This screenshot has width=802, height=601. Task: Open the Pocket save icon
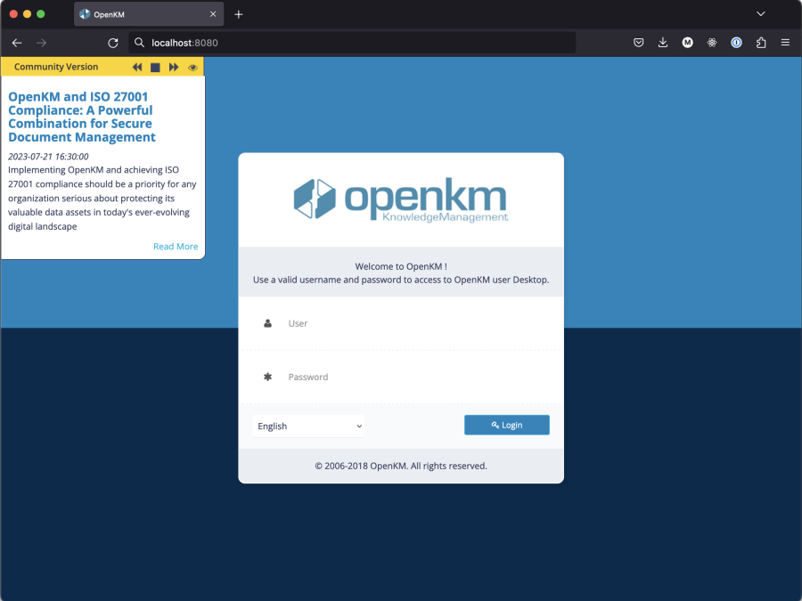point(638,43)
